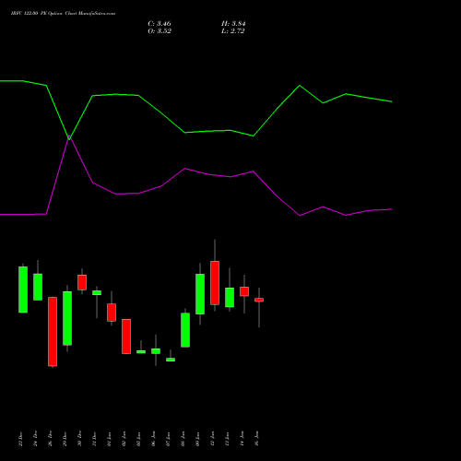
Task: Click the '02 Jan' date axis label
Action: [x=124, y=439]
